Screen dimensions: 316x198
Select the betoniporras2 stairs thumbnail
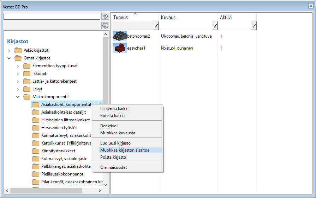point(119,36)
